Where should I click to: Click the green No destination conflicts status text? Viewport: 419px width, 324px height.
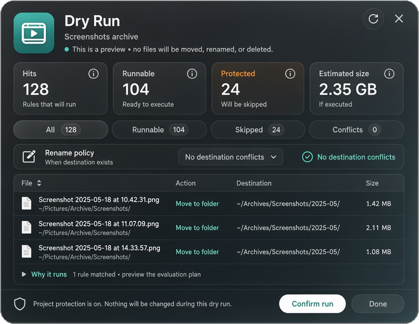(356, 157)
